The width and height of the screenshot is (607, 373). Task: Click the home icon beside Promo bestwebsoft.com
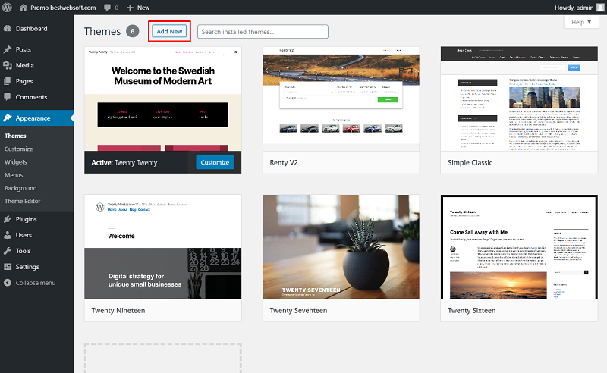click(24, 8)
